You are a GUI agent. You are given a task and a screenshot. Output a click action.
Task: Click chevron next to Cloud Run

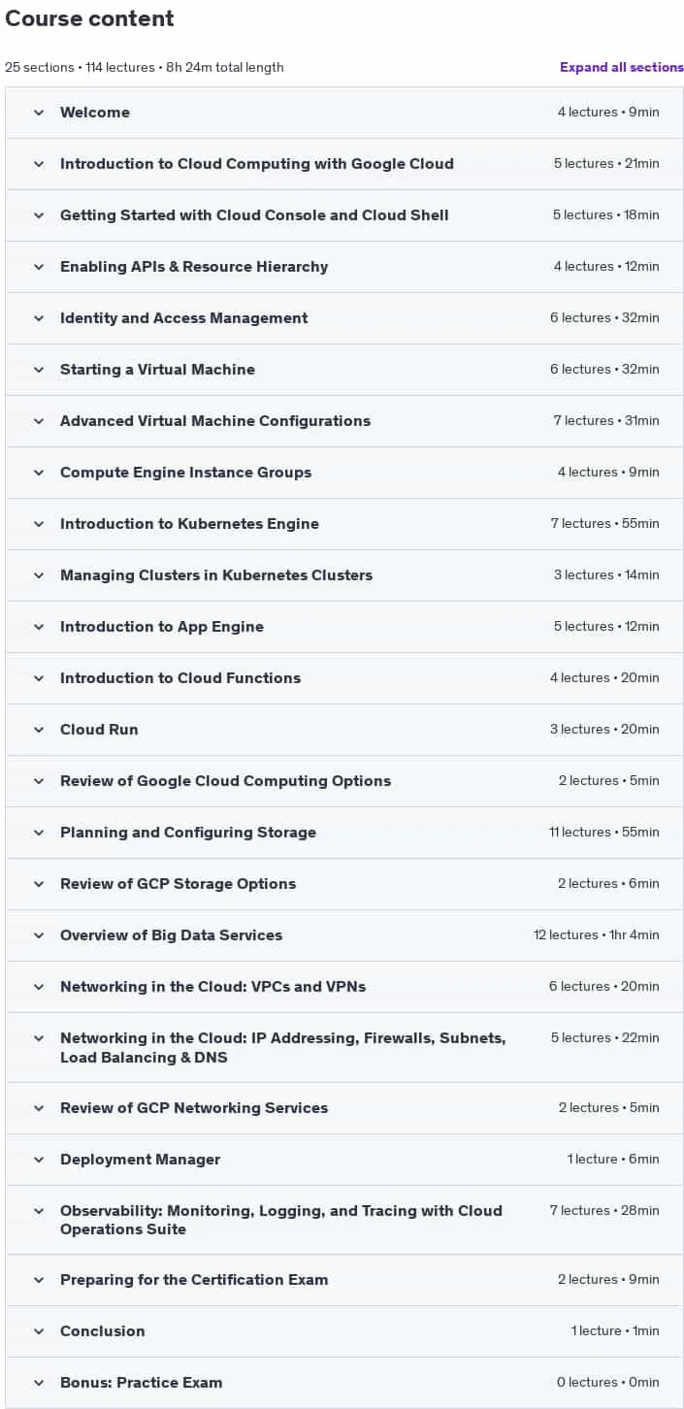(x=39, y=730)
